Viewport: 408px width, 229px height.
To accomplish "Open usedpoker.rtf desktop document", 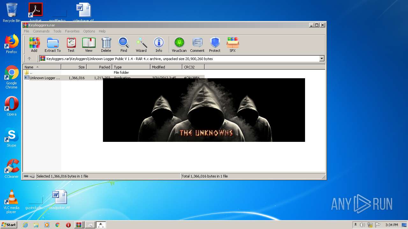I will pyautogui.click(x=59, y=200).
